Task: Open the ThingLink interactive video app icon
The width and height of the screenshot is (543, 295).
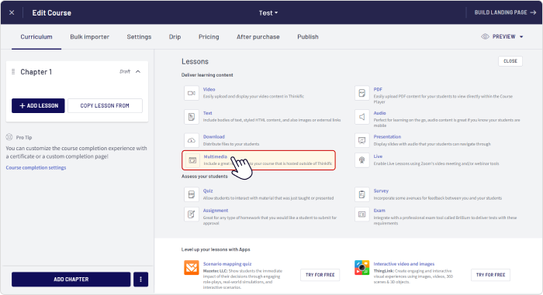Action: [x=362, y=268]
